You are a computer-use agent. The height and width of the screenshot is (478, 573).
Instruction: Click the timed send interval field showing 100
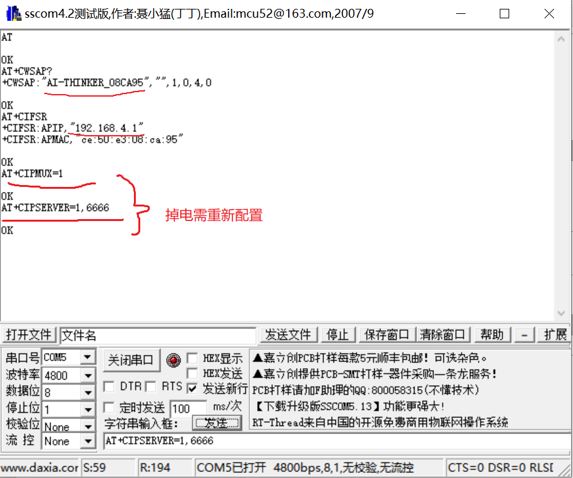click(188, 409)
